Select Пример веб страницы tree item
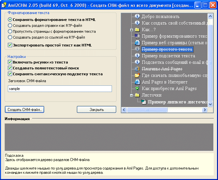The image size is (218, 180). pyautogui.click(x=174, y=43)
